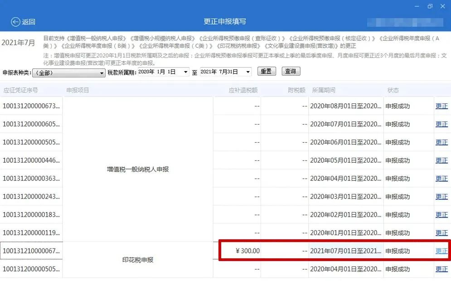Select voucher number 10013120000183...
Screen dimensions: 451x281
[31, 215]
